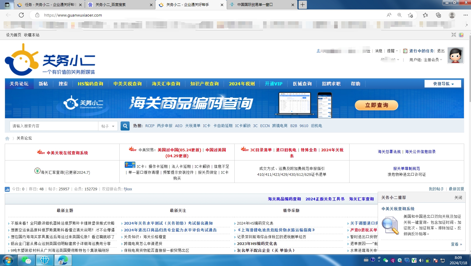The image size is (471, 266).
Task: Open a new browser tab with plus
Action: 302,5
